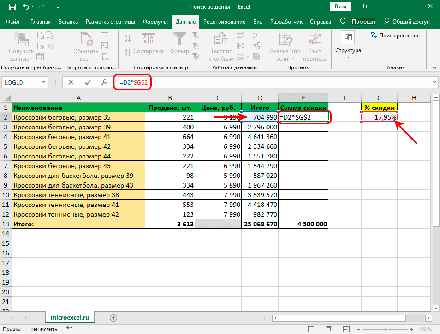The width and height of the screenshot is (440, 334).
Task: Click the Поиск решения solver button
Action: coord(395,36)
